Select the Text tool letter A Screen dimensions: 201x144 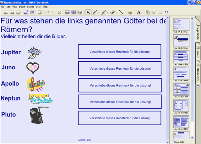[139, 12]
